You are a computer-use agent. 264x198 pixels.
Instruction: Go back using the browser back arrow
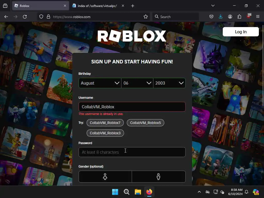6,17
